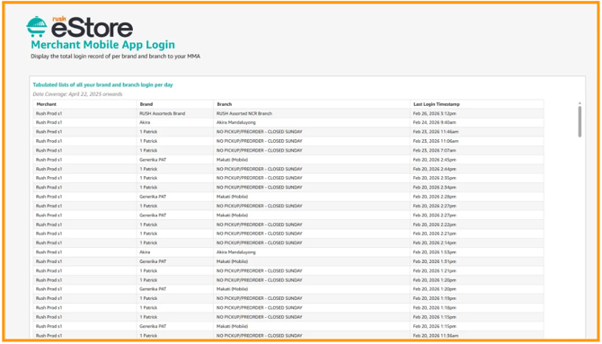Image resolution: width=602 pixels, height=344 pixels.
Task: Click 'Tabulated lists of all your brand' heading
Action: pos(103,84)
